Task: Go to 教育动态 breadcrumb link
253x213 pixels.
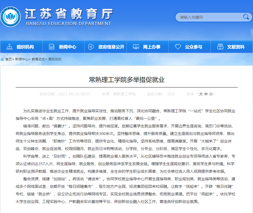Action: 38,59
